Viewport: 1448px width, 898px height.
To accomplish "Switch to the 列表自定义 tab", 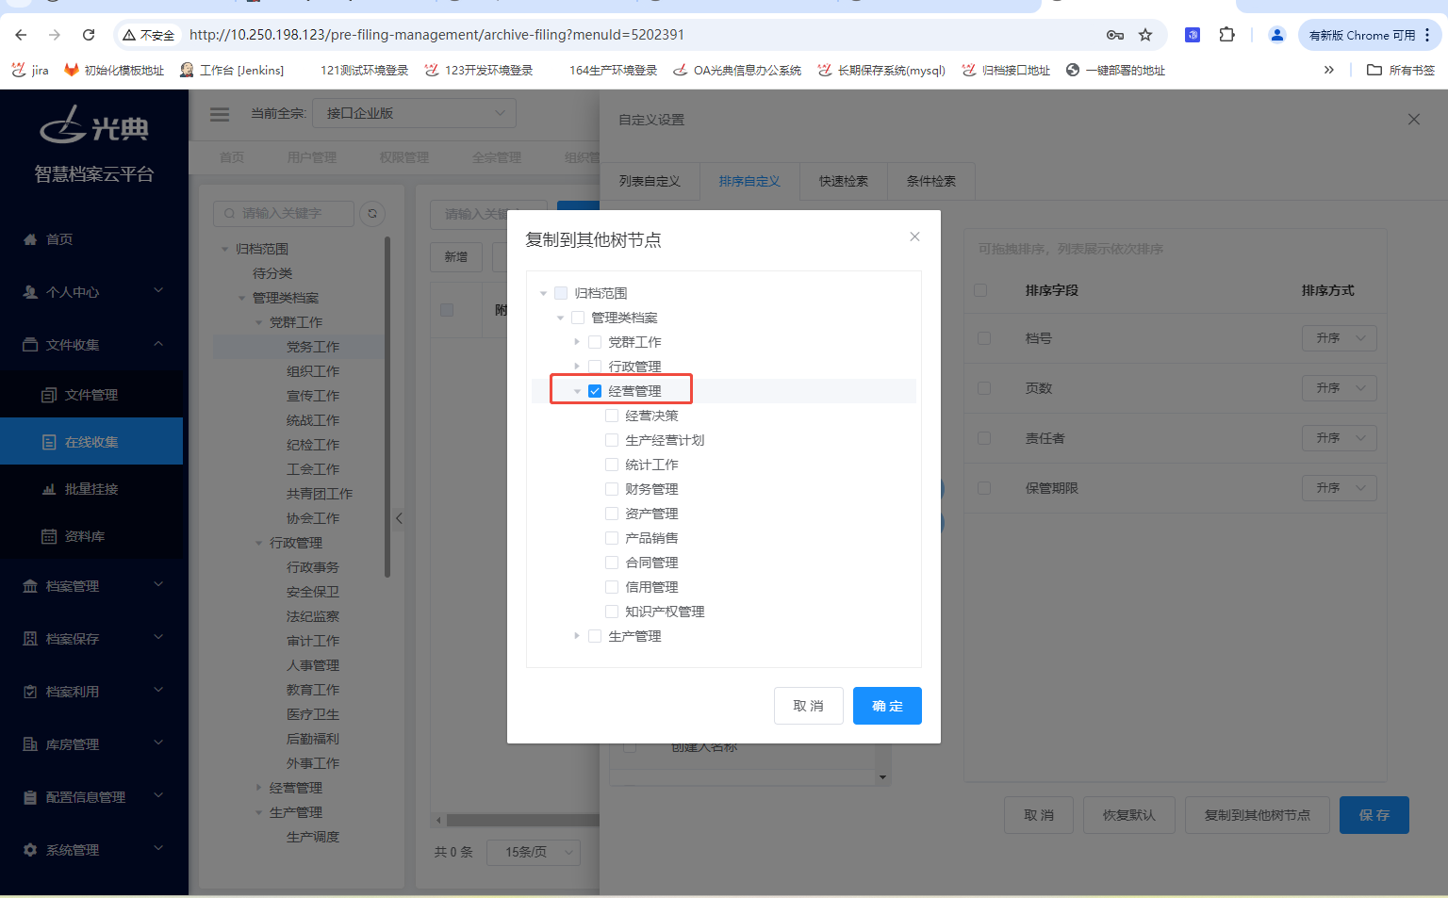I will click(x=650, y=181).
